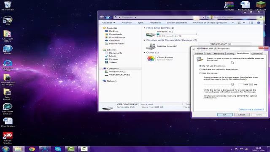Open Skype from the taskbar
This screenshot has width=270, height=152.
pos(58,149)
